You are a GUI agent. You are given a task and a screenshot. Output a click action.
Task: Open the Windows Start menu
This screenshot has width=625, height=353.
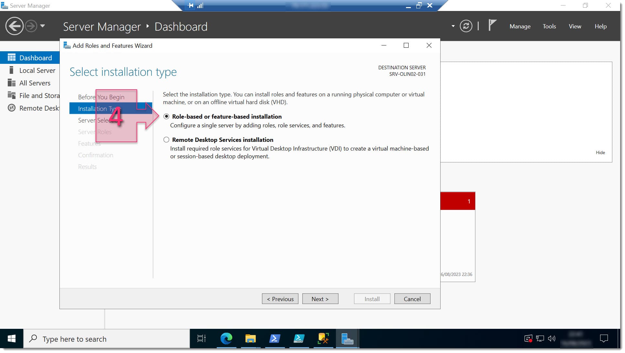coord(12,338)
